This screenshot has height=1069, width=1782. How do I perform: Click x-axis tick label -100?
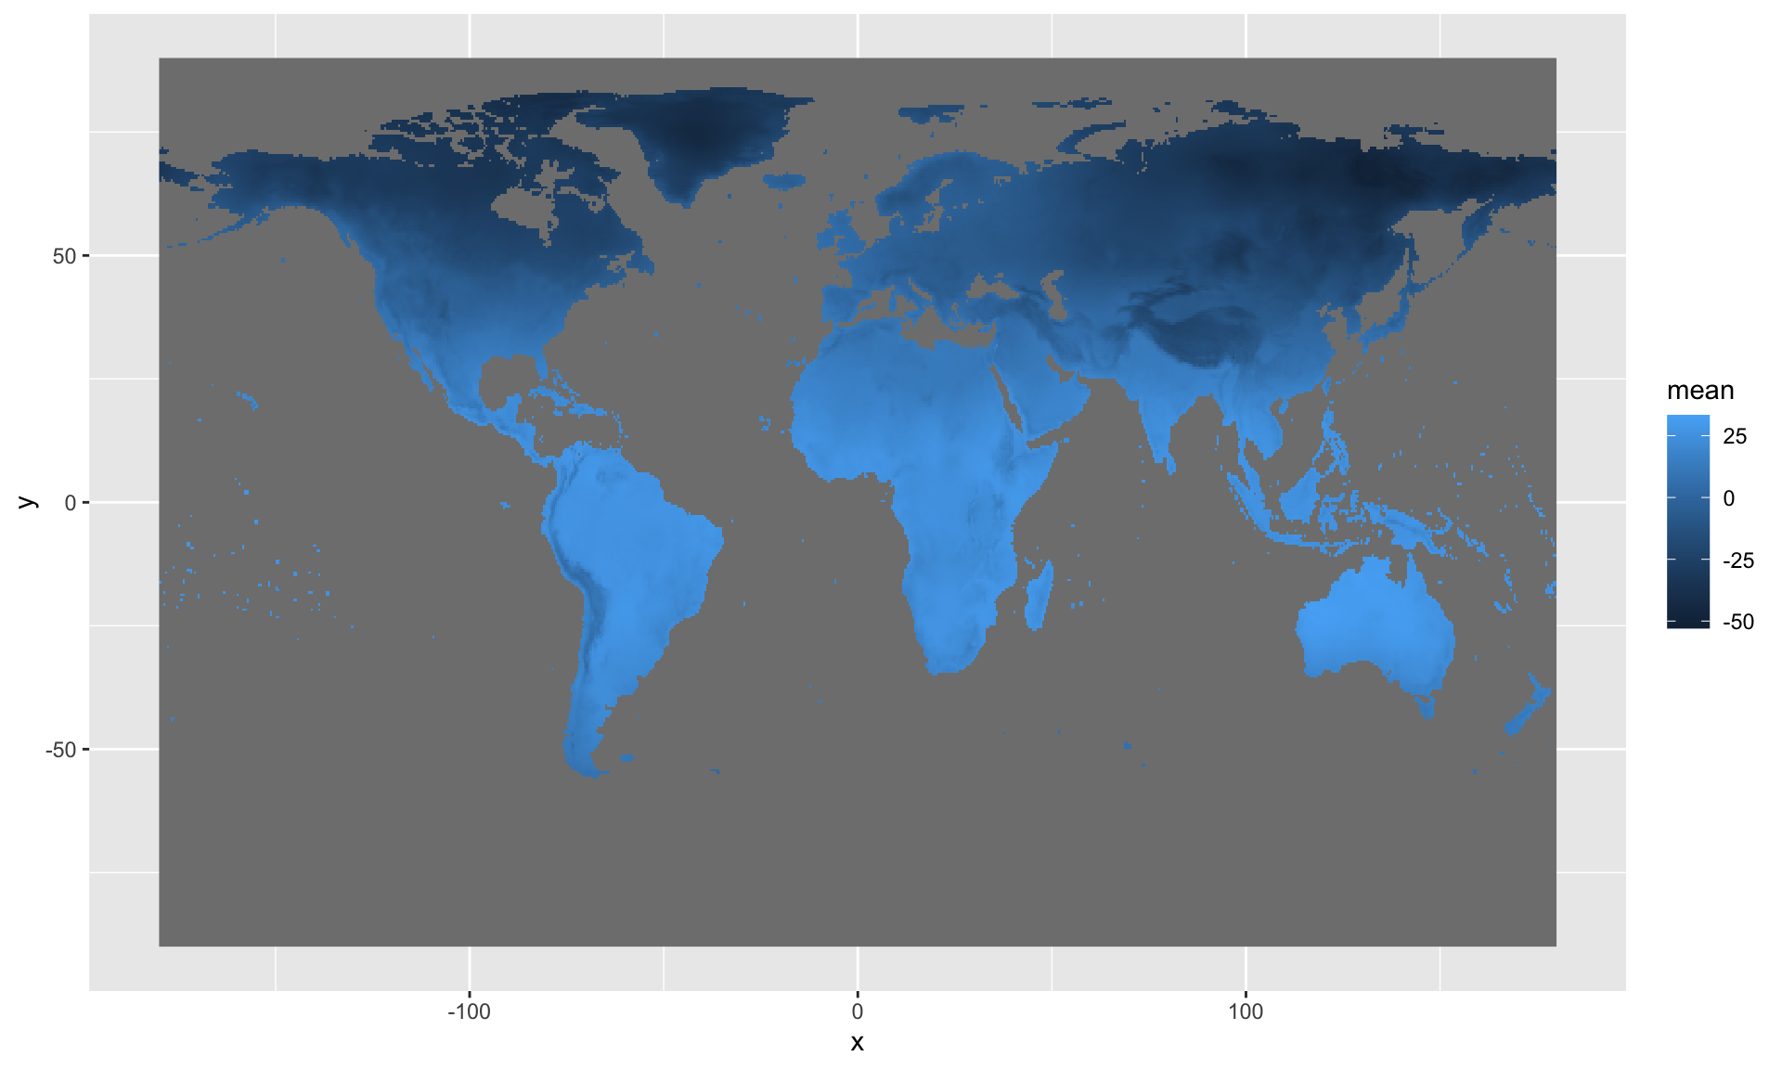[469, 1012]
